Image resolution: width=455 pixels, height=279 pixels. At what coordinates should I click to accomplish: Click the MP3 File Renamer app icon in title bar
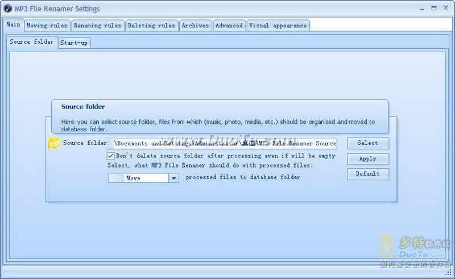(x=8, y=9)
